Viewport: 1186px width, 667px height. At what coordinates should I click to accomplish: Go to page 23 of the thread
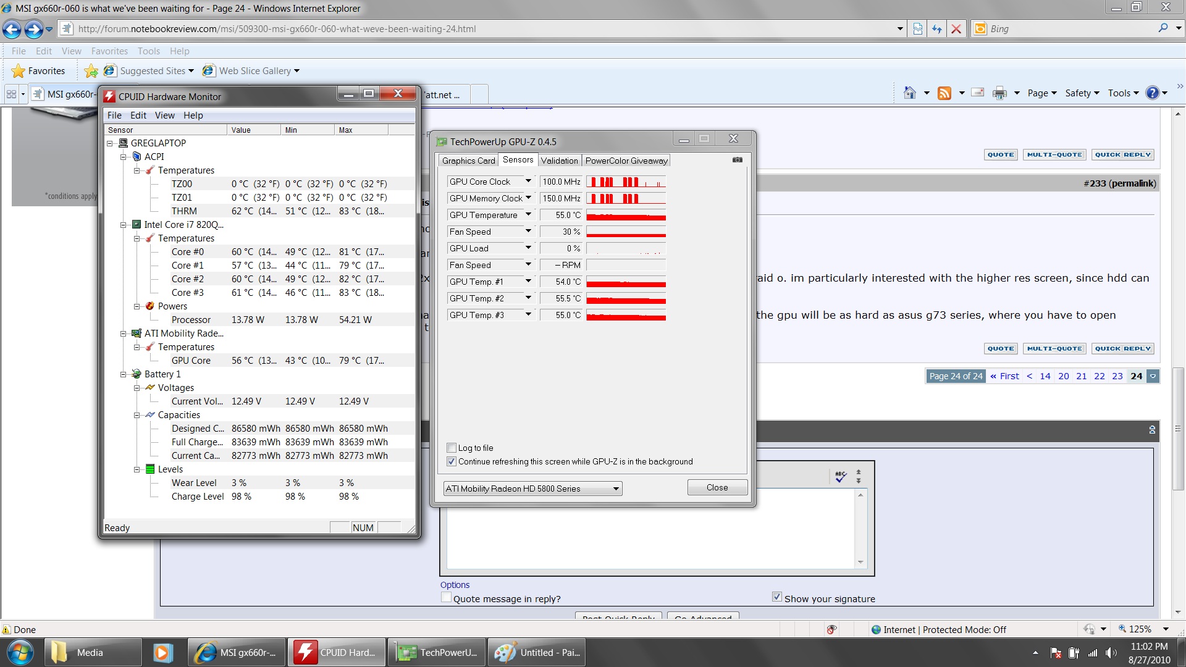1117,376
